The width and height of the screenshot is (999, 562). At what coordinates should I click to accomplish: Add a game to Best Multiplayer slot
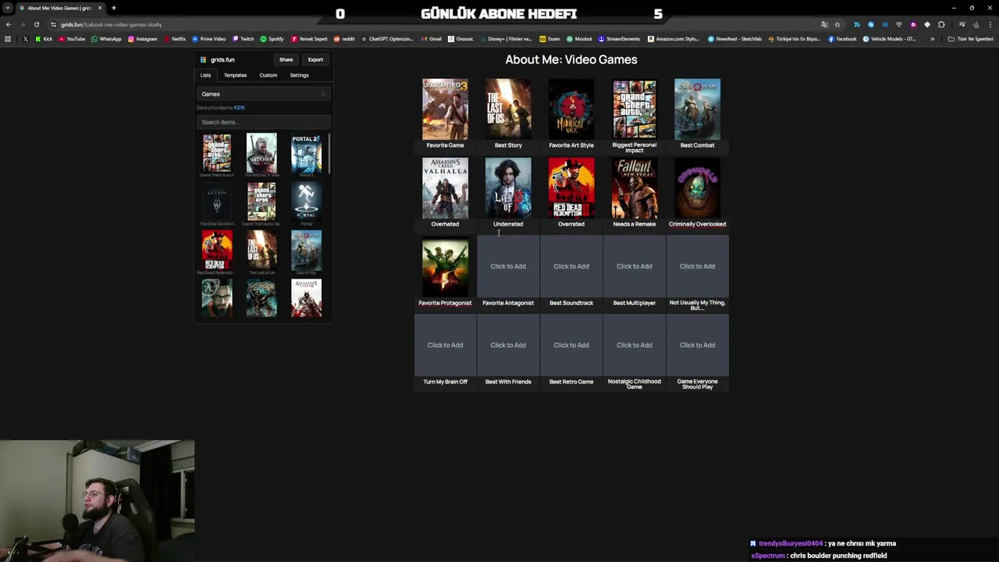(x=635, y=266)
